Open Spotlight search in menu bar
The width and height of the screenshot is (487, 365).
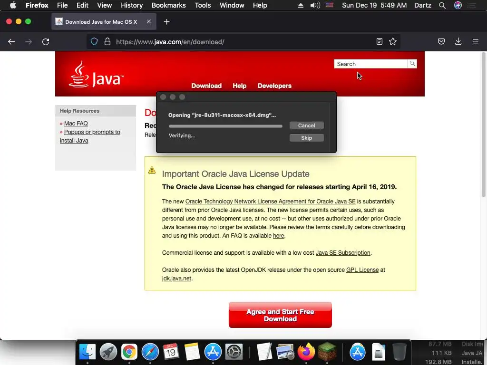point(442,5)
